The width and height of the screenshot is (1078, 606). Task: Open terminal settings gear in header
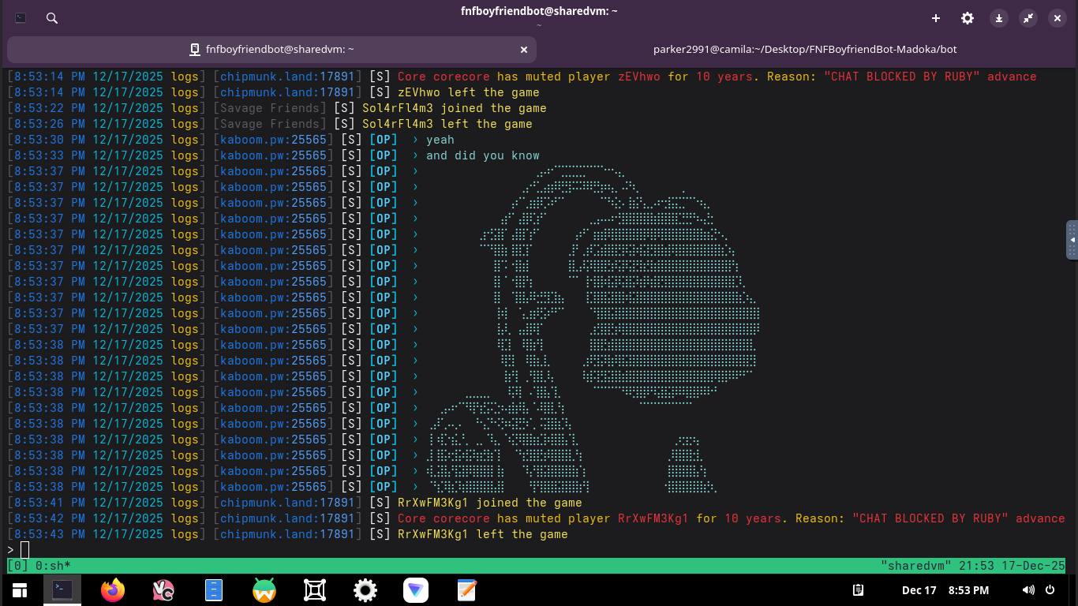point(967,18)
